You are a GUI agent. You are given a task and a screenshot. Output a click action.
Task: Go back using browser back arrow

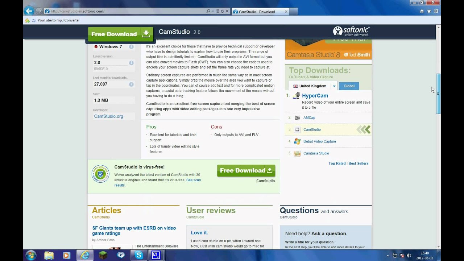pyautogui.click(x=29, y=11)
